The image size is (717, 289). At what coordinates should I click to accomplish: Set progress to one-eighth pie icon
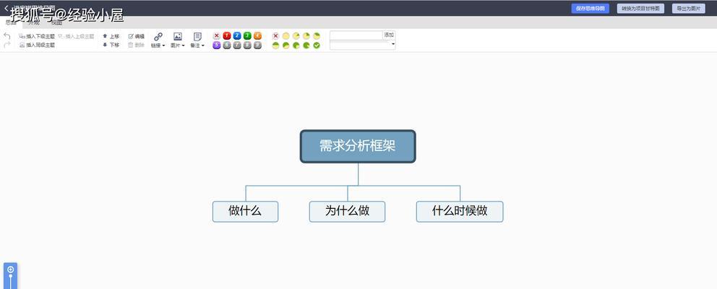click(296, 36)
